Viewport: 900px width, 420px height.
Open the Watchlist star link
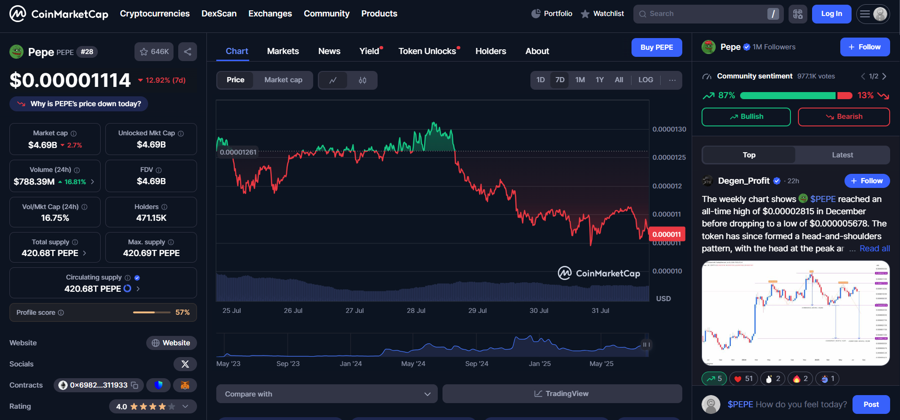pyautogui.click(x=602, y=14)
